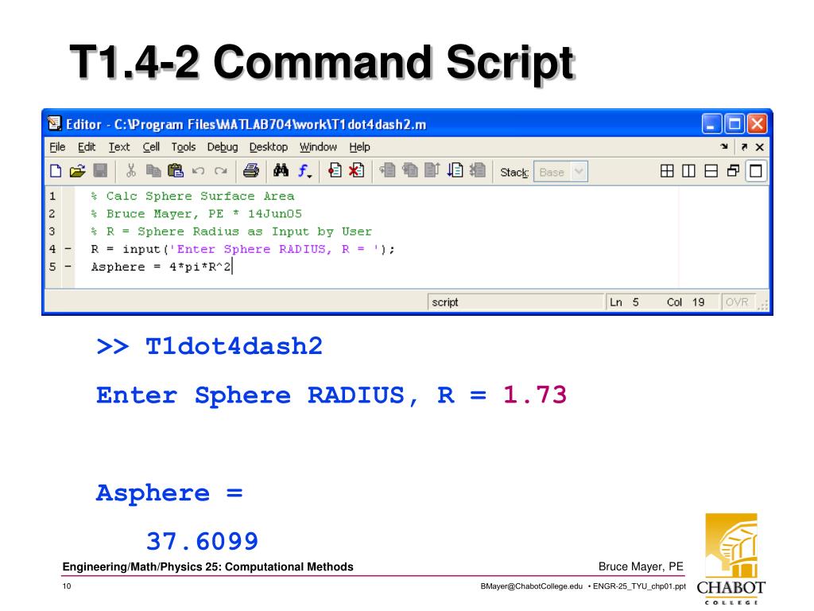Find text with the binoculars icon
814x611 pixels.
[281, 170]
